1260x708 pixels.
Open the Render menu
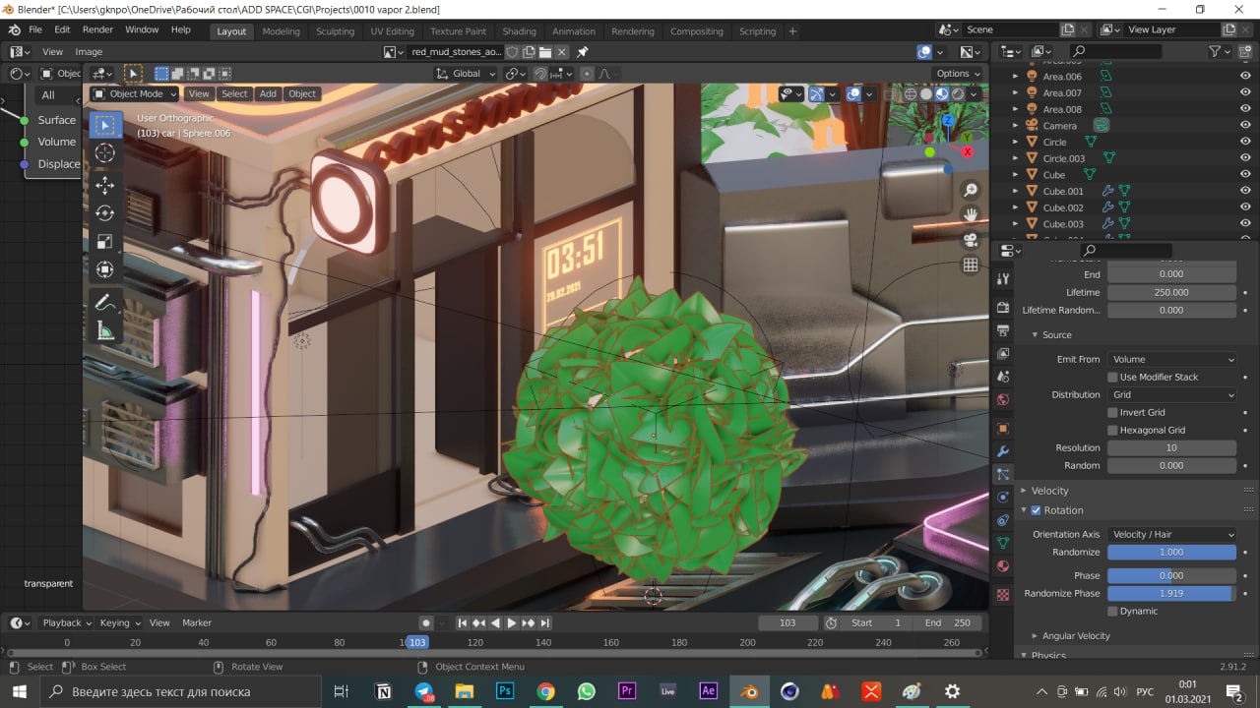click(x=97, y=30)
